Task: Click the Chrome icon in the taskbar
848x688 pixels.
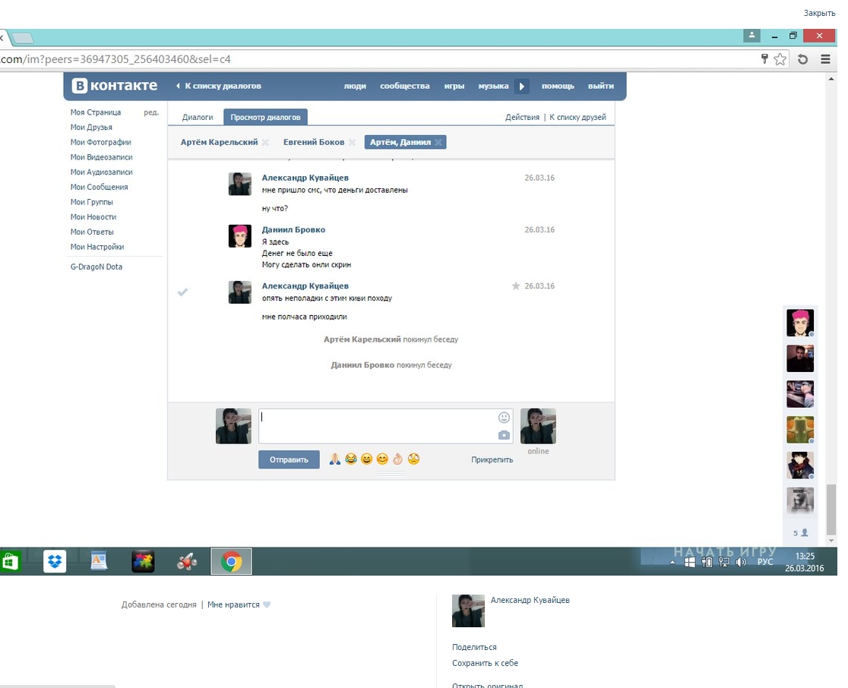Action: coord(231,561)
